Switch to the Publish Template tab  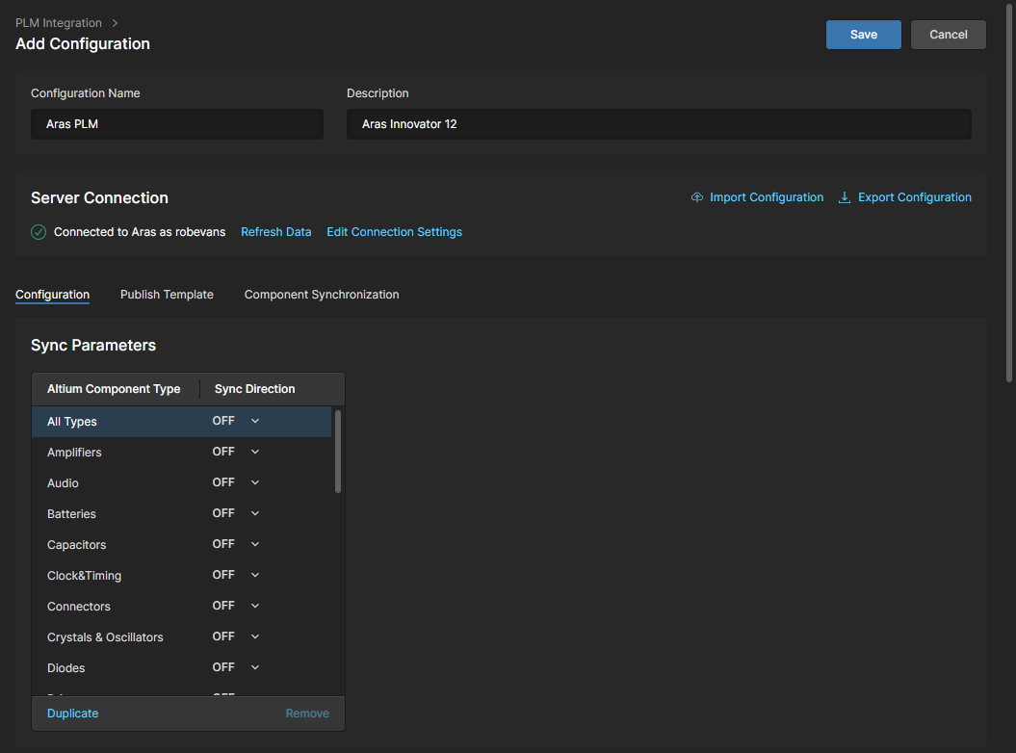tap(167, 295)
